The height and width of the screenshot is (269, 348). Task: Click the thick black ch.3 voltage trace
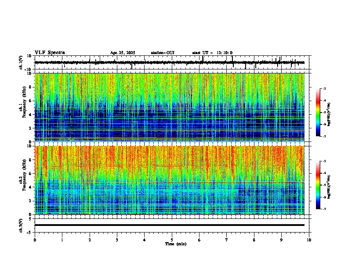tap(170, 225)
